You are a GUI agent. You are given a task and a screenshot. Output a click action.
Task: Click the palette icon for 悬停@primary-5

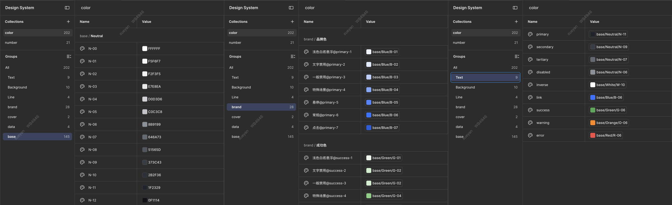pyautogui.click(x=306, y=102)
